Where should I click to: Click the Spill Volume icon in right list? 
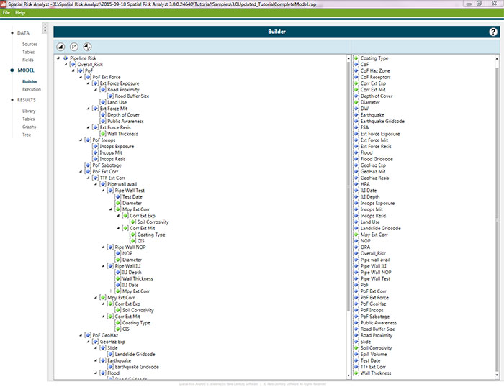[x=356, y=354]
